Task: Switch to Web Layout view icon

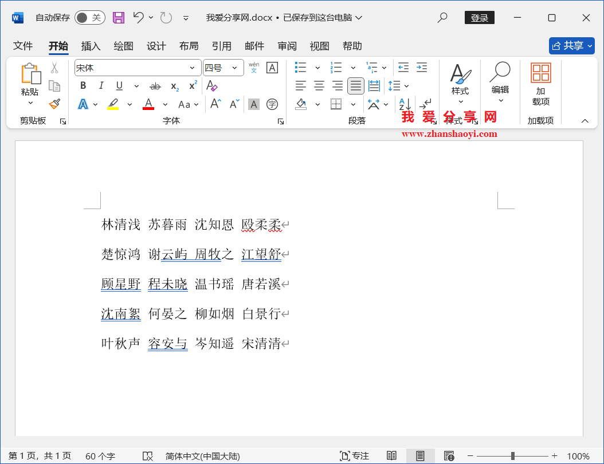Action: (449, 456)
